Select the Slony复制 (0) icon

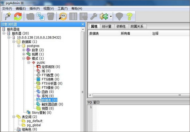click(x=28, y=112)
